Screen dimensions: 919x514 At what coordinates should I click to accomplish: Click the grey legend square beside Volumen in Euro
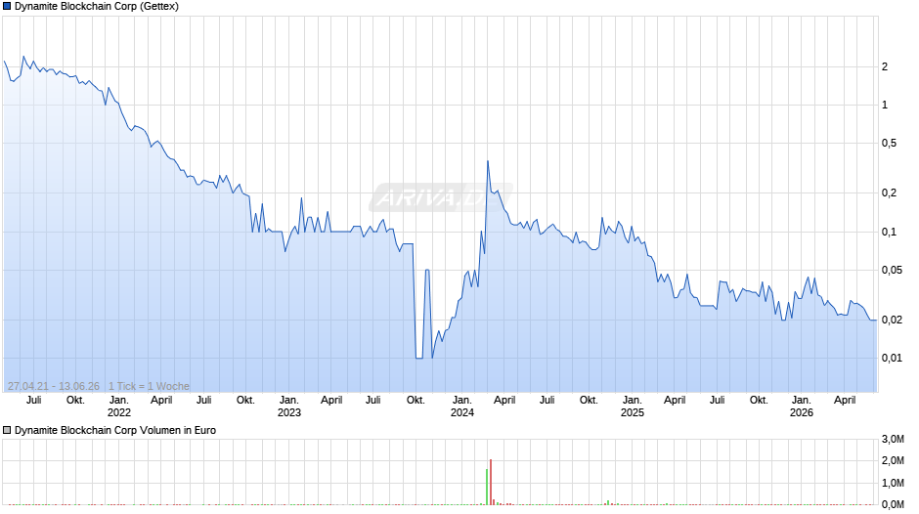pos(7,430)
